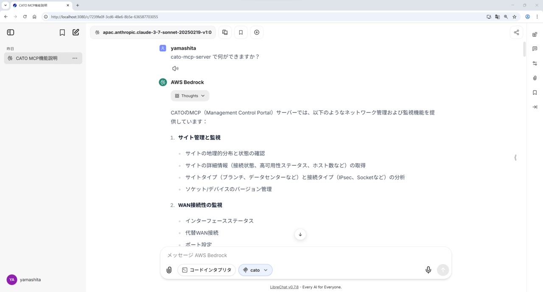This screenshot has width=543, height=292.
Task: Open the LibreChat v0.7.8 link
Action: tap(284, 287)
